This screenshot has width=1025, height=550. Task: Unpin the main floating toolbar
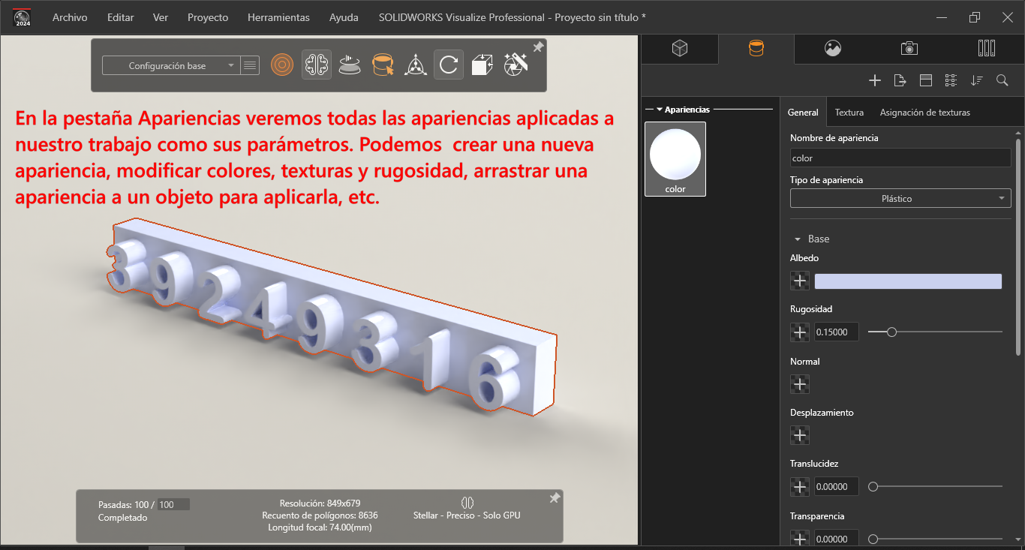[538, 47]
